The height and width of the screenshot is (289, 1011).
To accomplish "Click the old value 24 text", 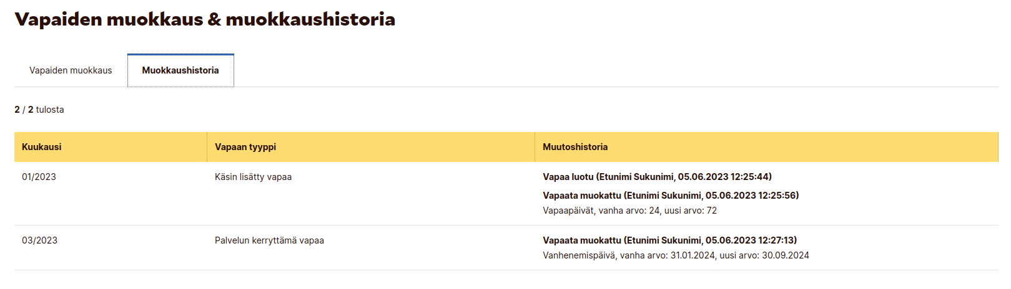I will [654, 211].
